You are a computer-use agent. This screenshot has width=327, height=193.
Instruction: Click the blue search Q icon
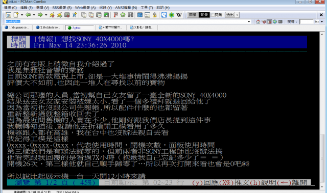(164, 15)
